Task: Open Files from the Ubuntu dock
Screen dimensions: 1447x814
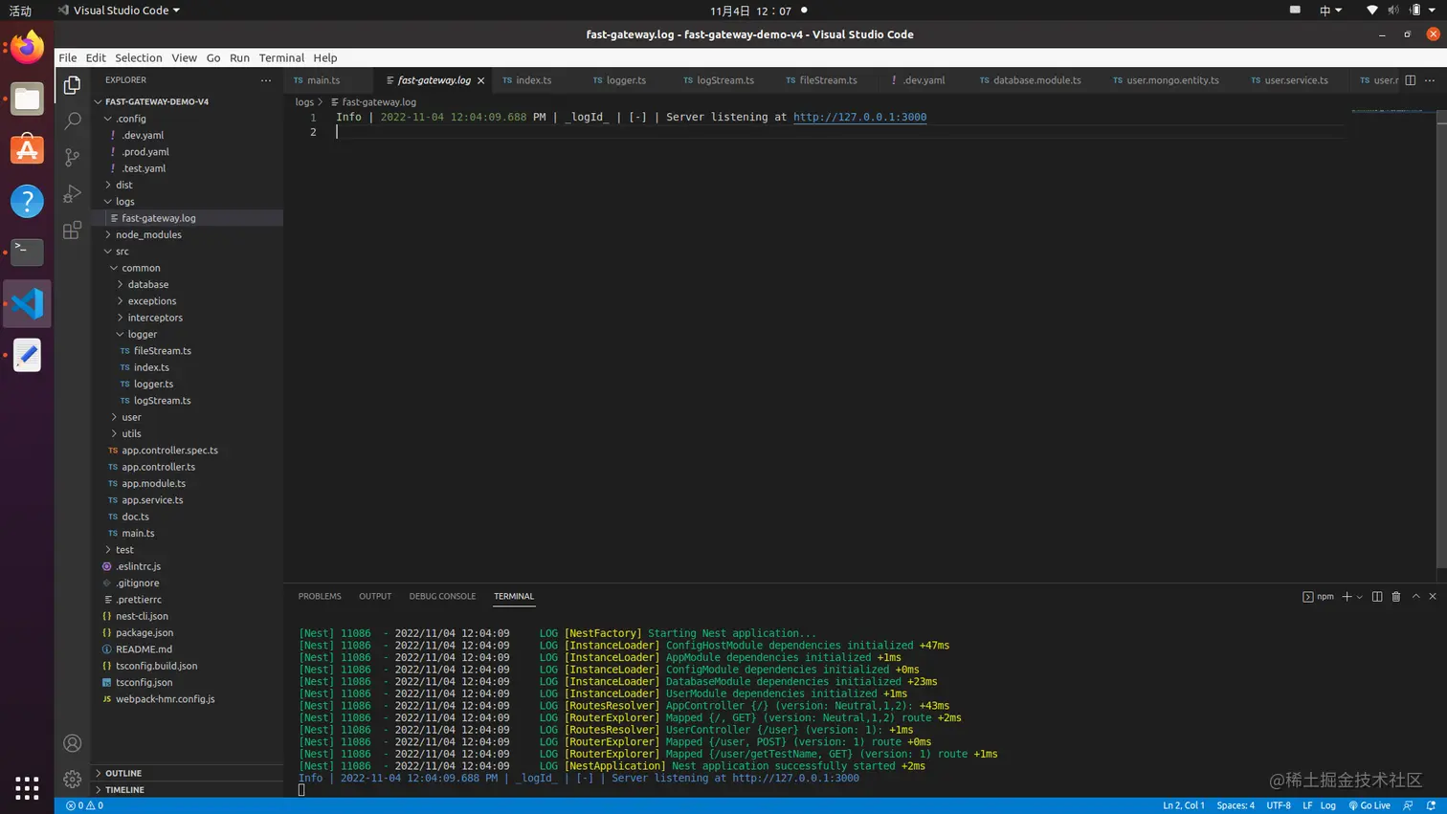Action: (x=27, y=99)
